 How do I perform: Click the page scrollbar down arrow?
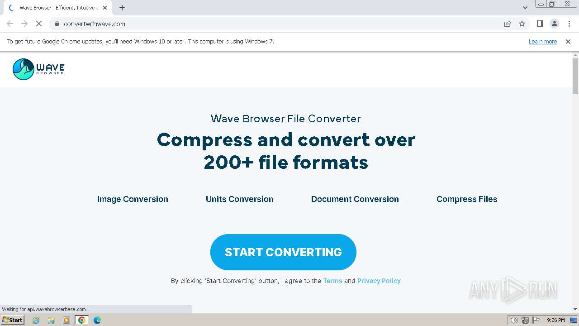click(575, 309)
